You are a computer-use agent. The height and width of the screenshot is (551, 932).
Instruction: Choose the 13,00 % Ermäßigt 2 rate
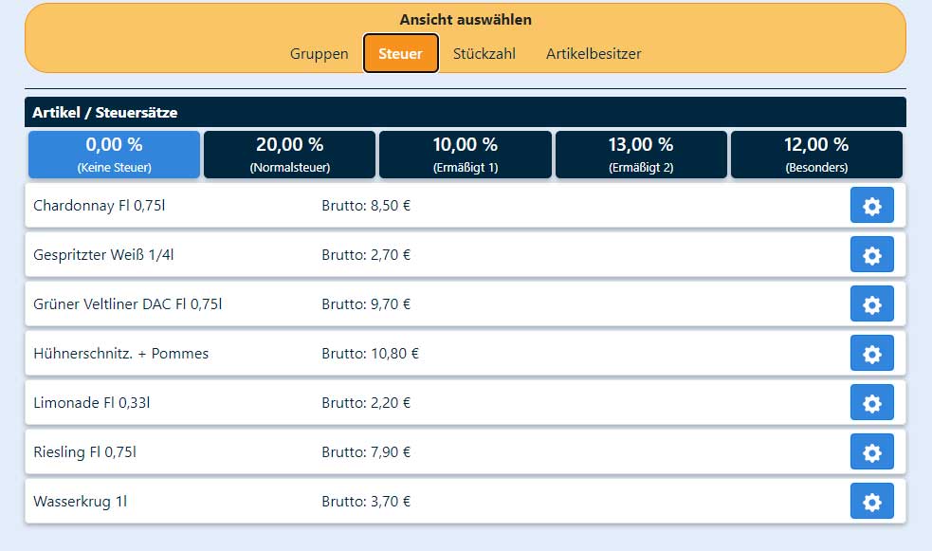pos(641,155)
